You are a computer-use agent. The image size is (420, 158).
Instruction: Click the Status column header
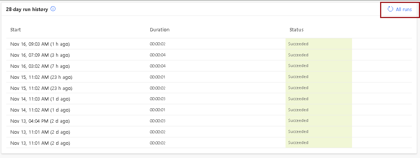[x=297, y=29]
